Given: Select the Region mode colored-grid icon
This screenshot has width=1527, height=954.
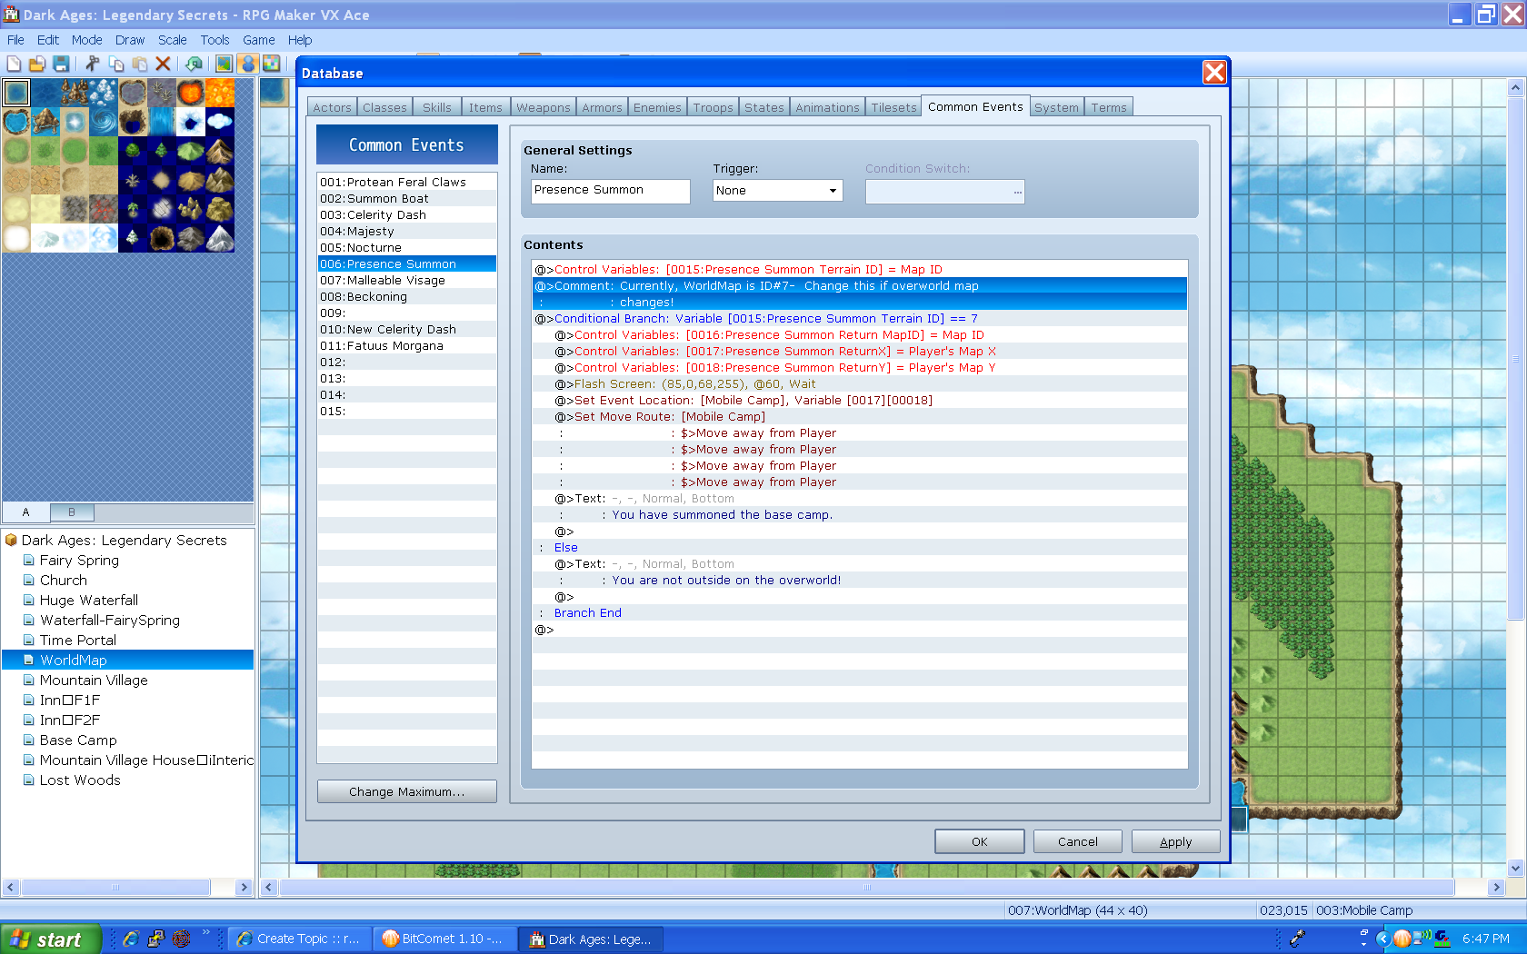Looking at the screenshot, I should pos(271,64).
